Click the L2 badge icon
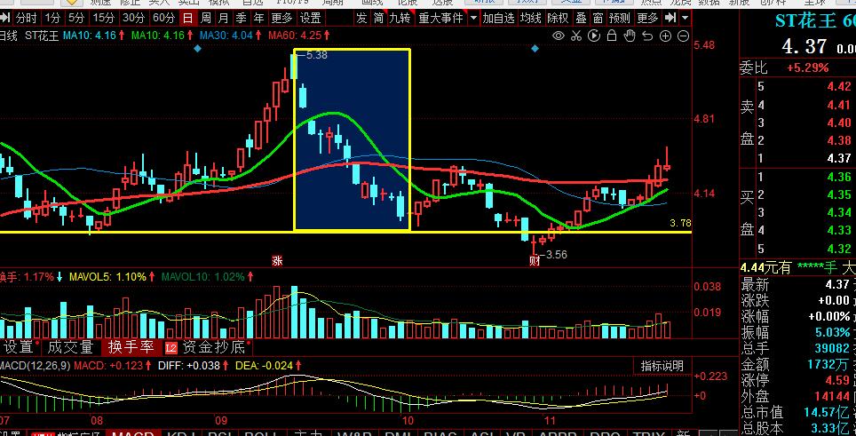The width and height of the screenshot is (856, 436). (x=171, y=347)
